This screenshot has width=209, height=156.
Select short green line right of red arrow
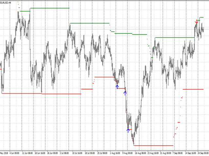(x=202, y=17)
